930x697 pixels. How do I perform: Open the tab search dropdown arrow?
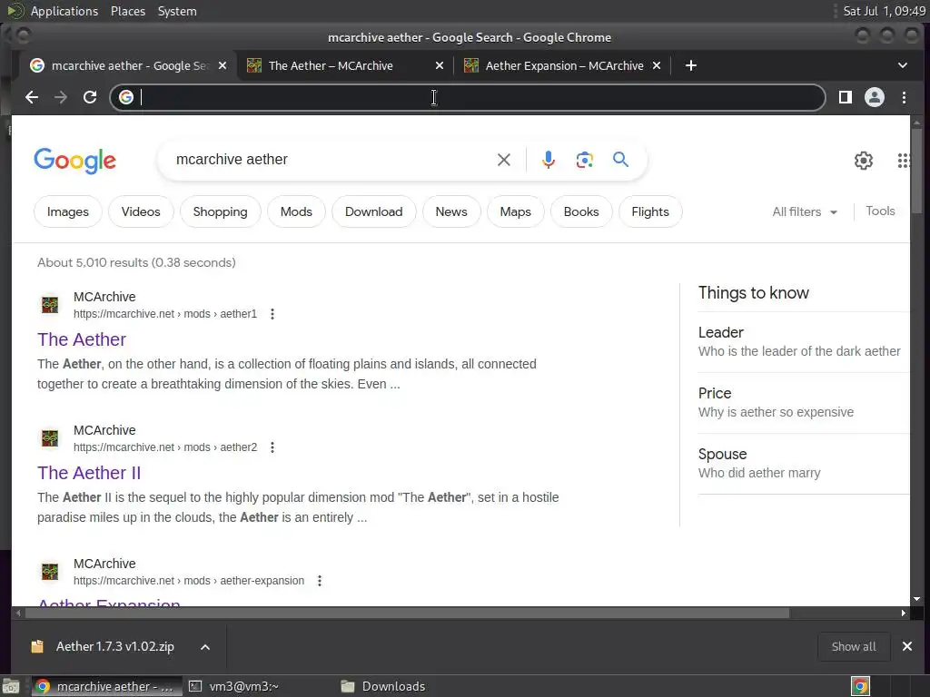tap(902, 65)
